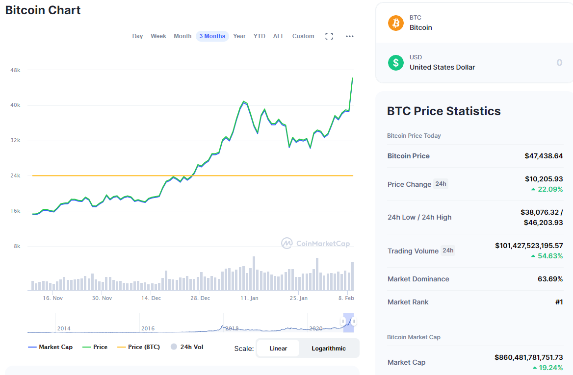Open the three-dots more options menu
The width and height of the screenshot is (573, 375).
click(x=350, y=36)
